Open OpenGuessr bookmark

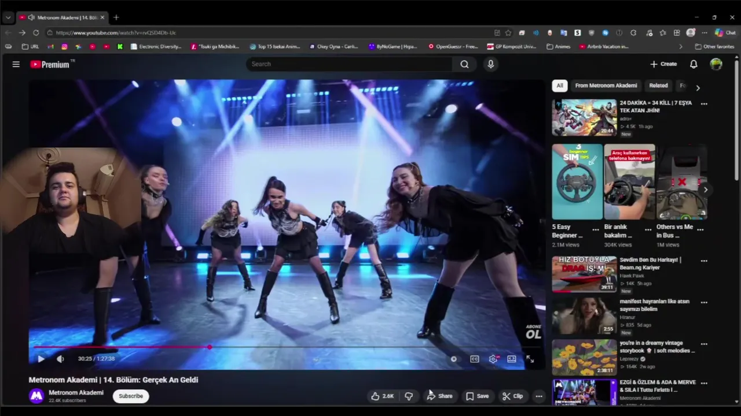453,46
